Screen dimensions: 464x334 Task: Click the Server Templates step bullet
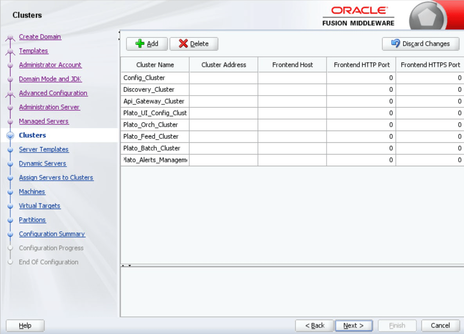(x=10, y=150)
